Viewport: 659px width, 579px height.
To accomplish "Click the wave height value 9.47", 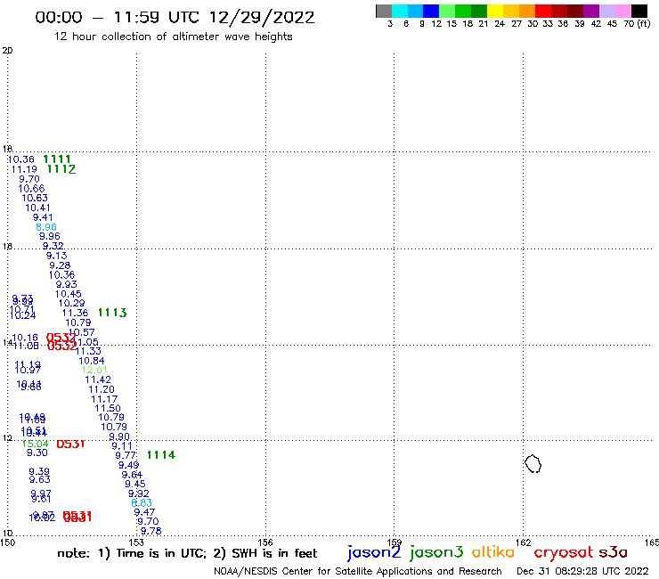I will (x=144, y=512).
